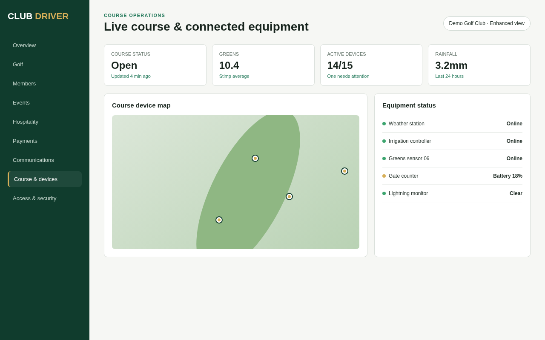
Task: Select Events in the sidebar
Action: click(x=45, y=102)
